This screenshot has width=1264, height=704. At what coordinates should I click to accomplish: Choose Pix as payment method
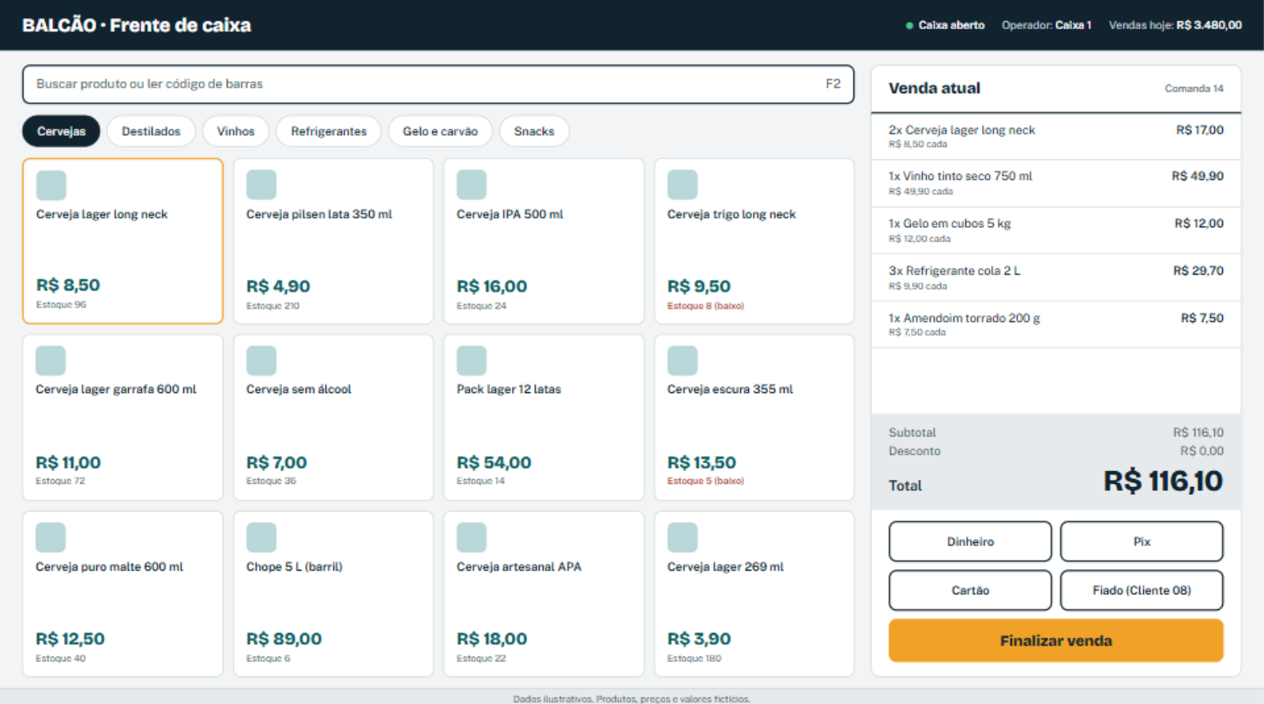(1142, 541)
